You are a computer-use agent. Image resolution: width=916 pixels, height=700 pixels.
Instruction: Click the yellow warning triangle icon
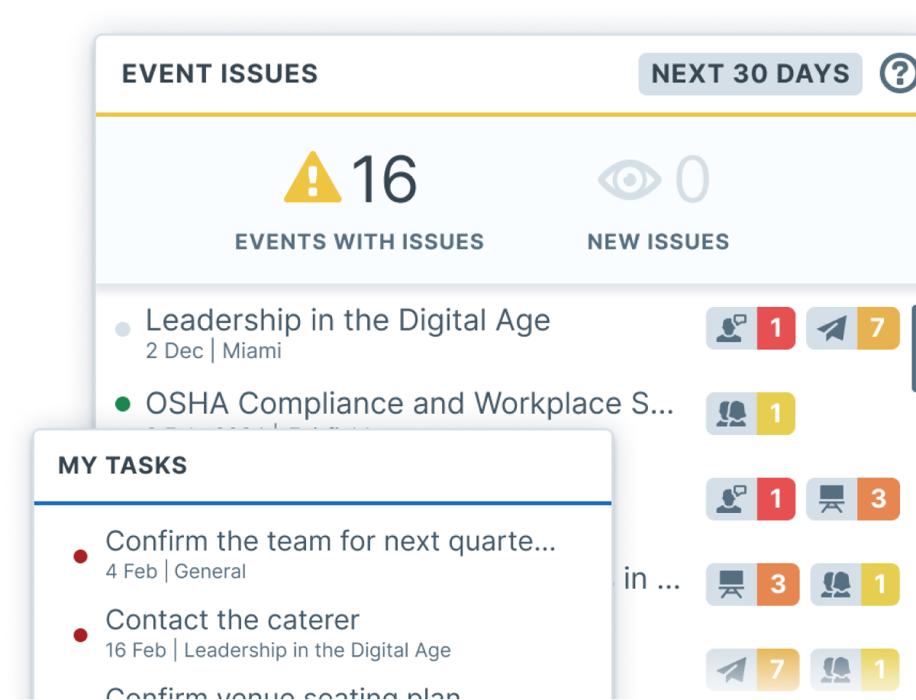[312, 179]
